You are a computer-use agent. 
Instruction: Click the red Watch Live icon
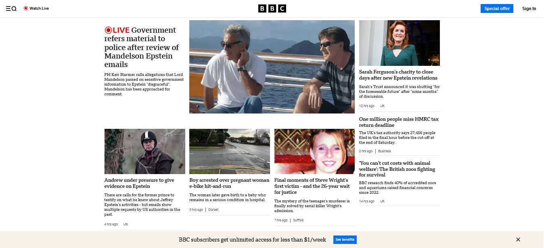point(26,8)
